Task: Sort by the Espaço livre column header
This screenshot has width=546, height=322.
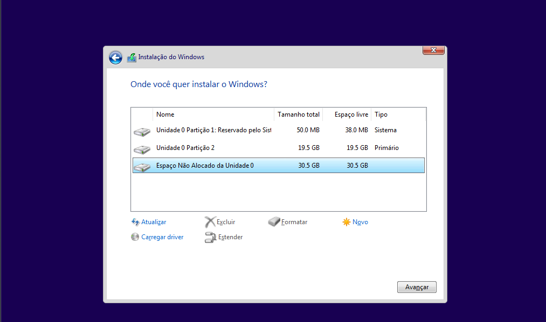Action: pyautogui.click(x=347, y=115)
